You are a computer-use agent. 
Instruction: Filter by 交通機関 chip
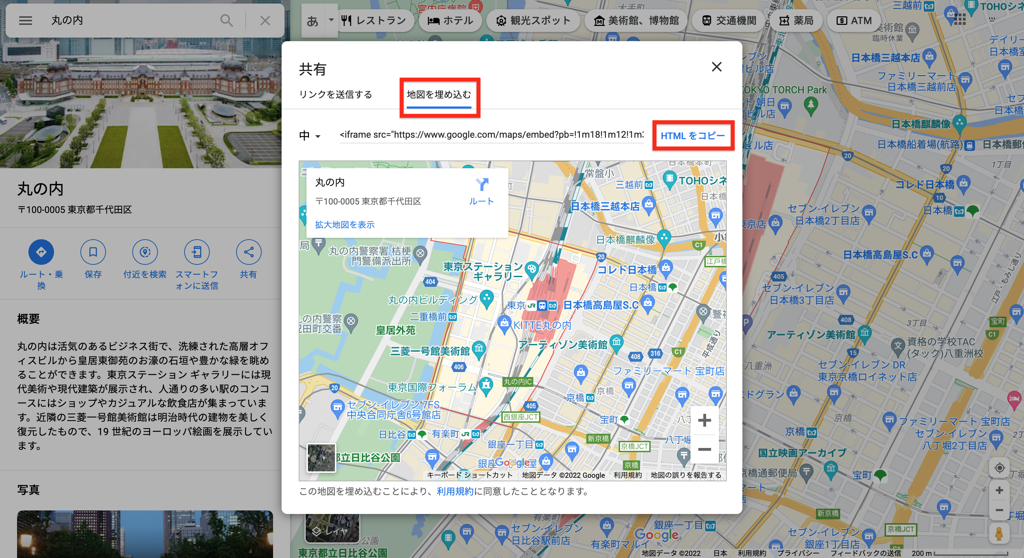point(729,20)
